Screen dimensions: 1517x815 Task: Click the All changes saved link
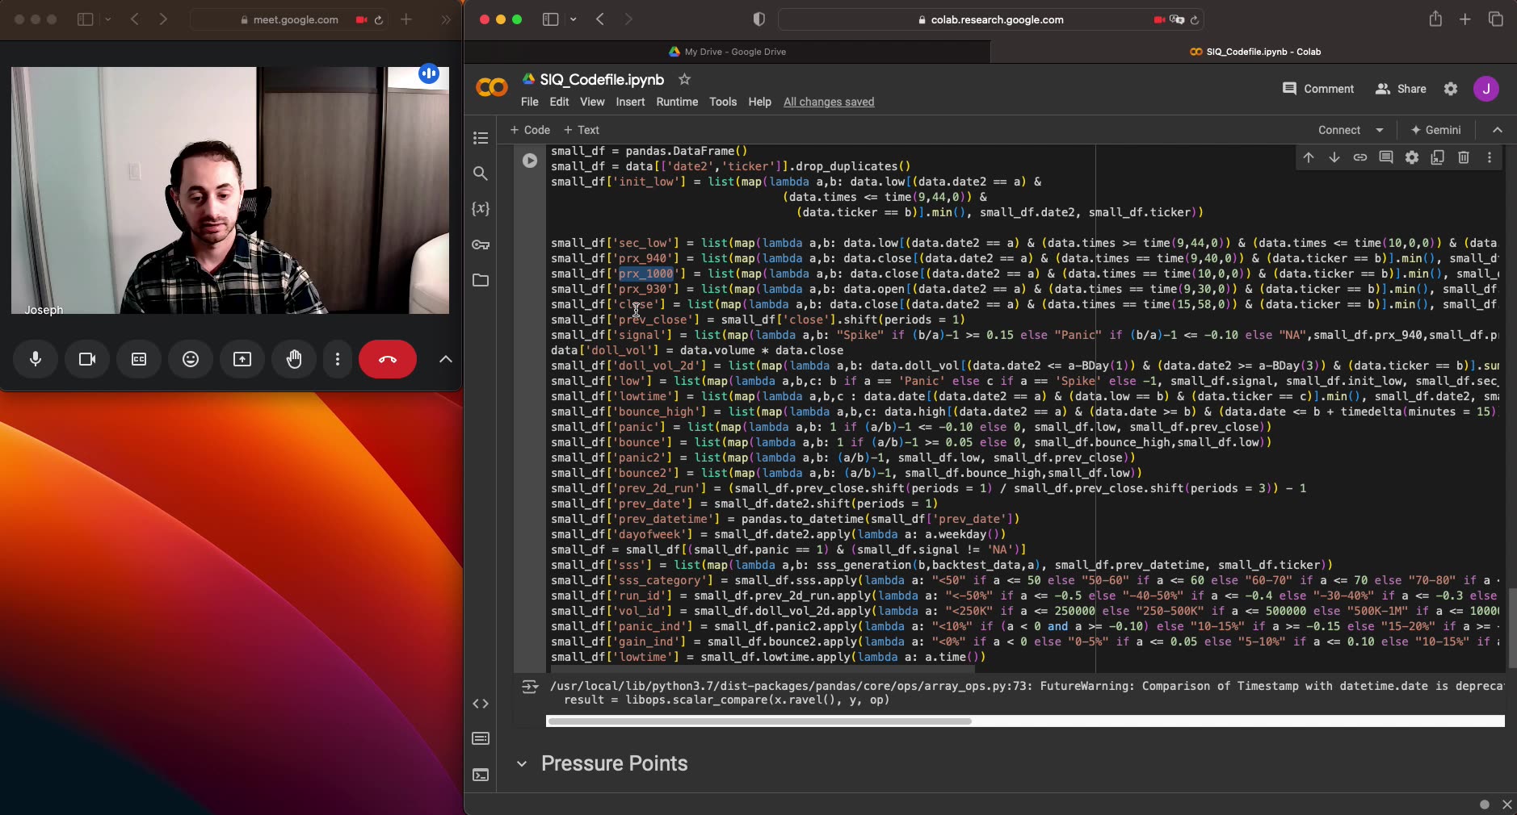[829, 102]
